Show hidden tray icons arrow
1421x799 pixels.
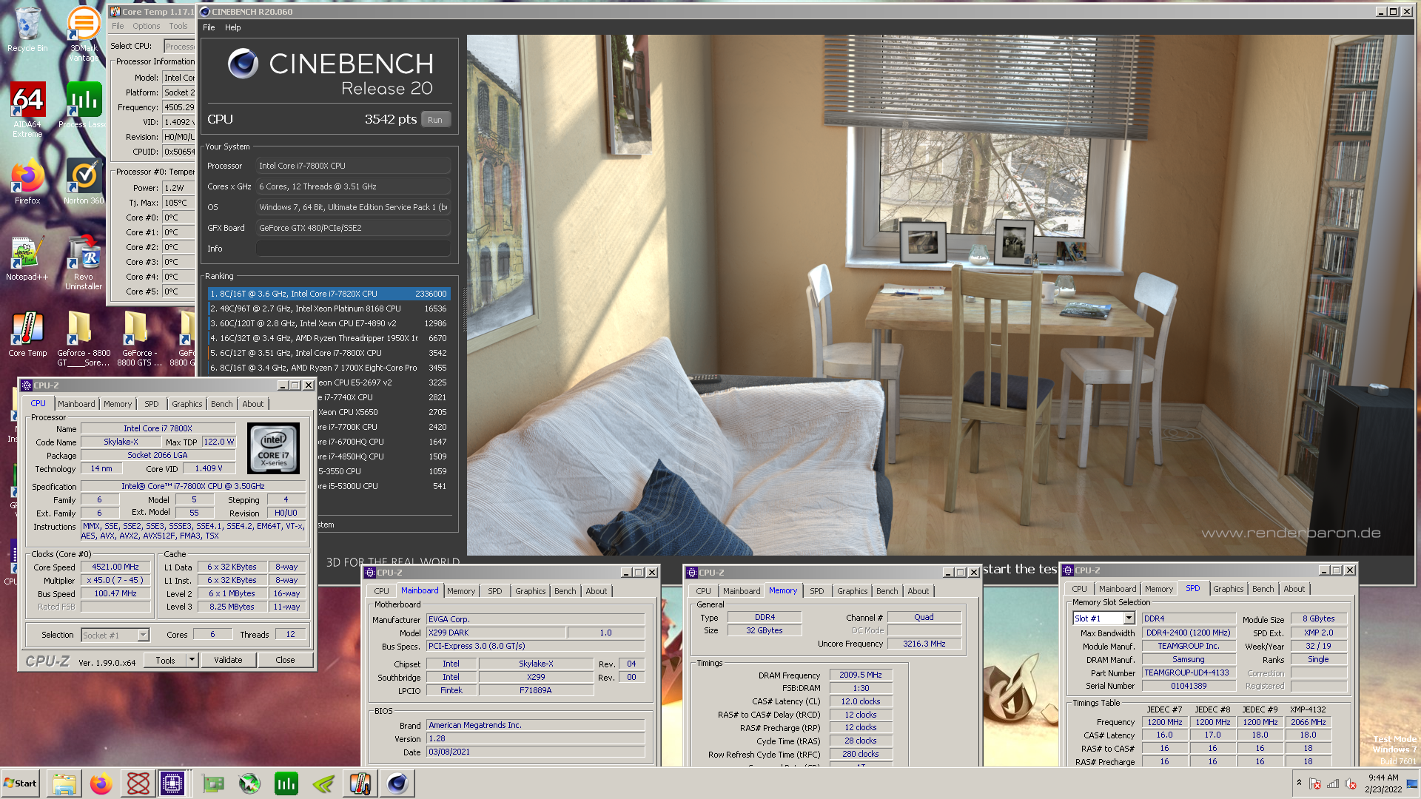click(x=1299, y=783)
